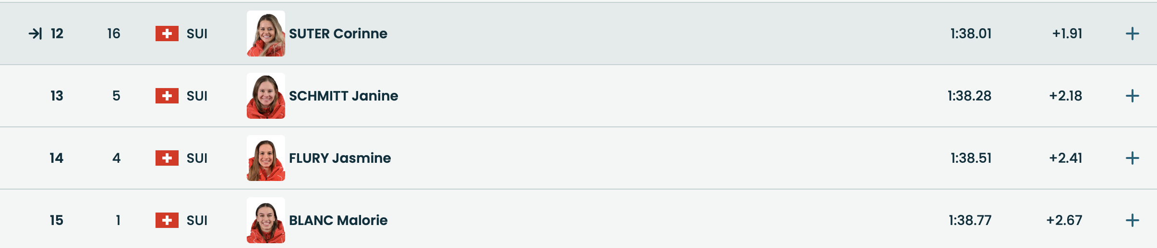The width and height of the screenshot is (1157, 248).
Task: Click Suter's time 1:38.01
Action: point(971,34)
